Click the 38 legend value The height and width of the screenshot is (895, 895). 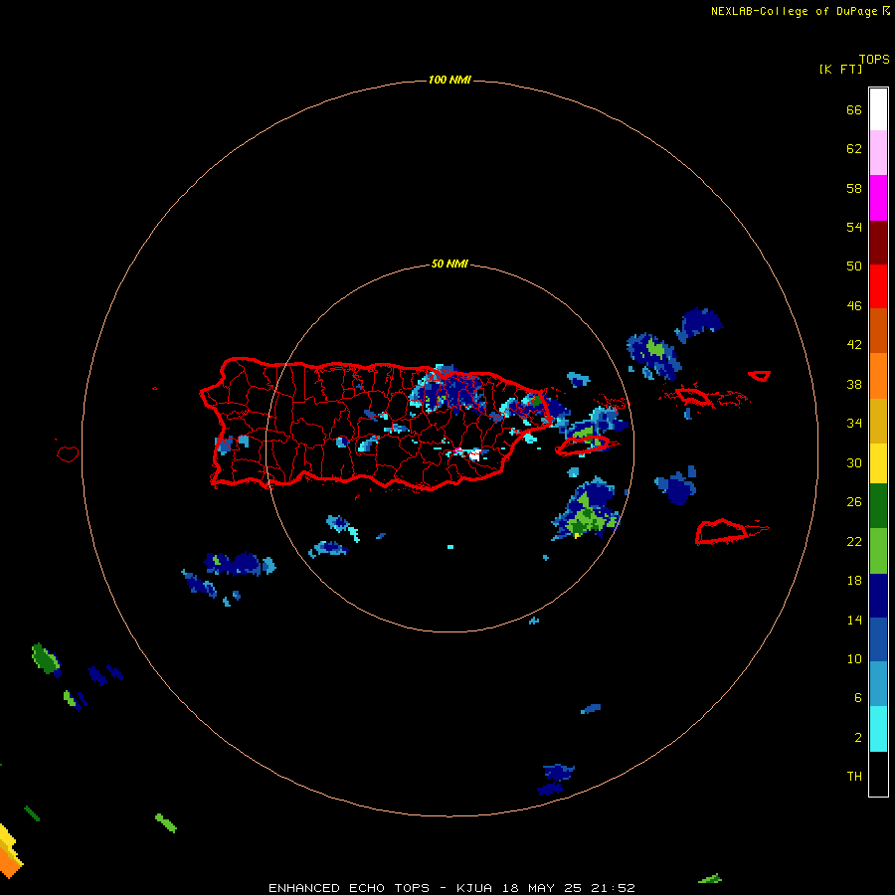pos(854,384)
